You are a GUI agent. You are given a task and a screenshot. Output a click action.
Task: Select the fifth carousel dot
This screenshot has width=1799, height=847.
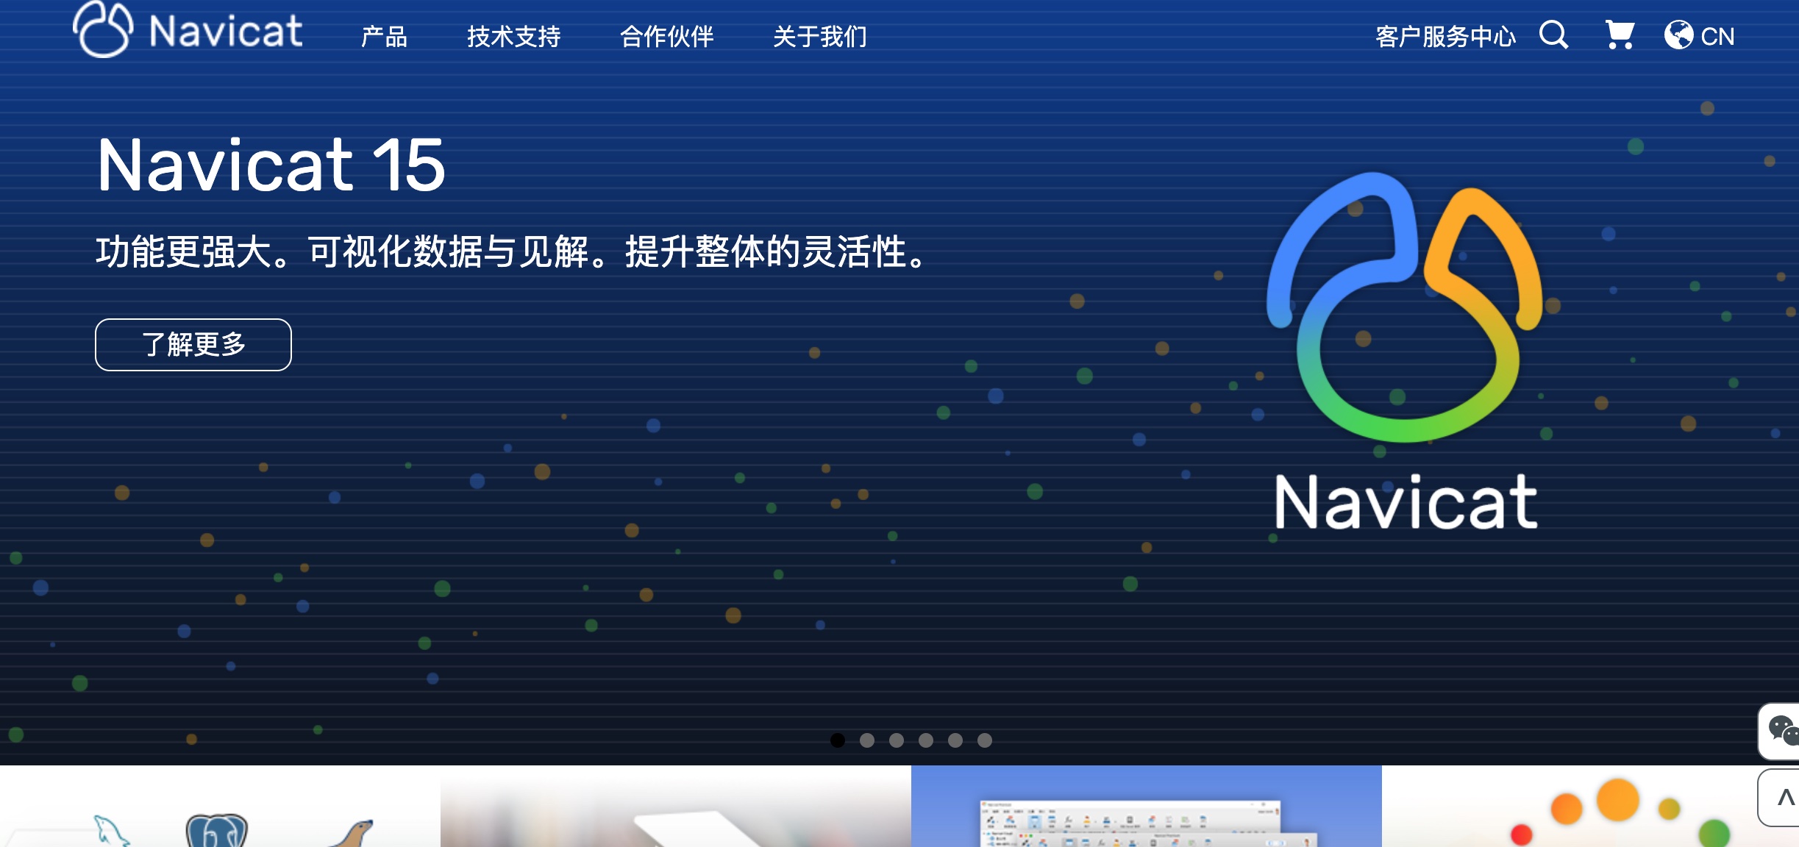(x=955, y=740)
